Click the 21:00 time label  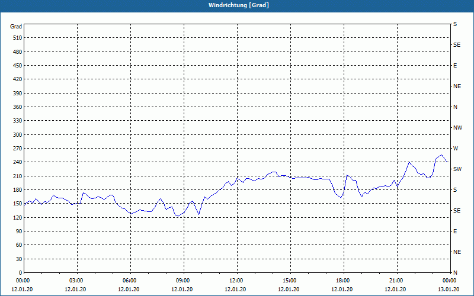click(397, 281)
